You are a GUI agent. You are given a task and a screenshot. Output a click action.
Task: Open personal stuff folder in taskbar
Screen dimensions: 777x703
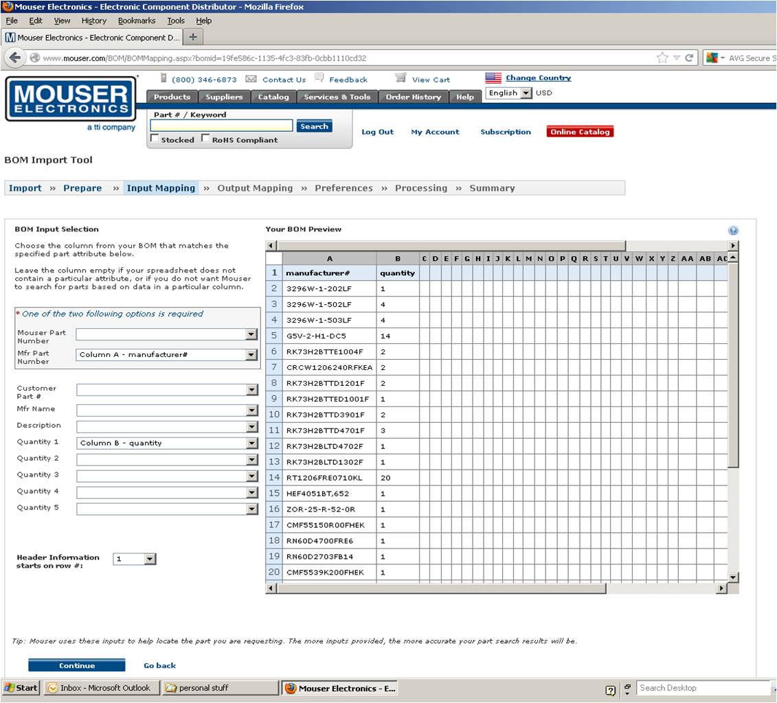(x=220, y=688)
